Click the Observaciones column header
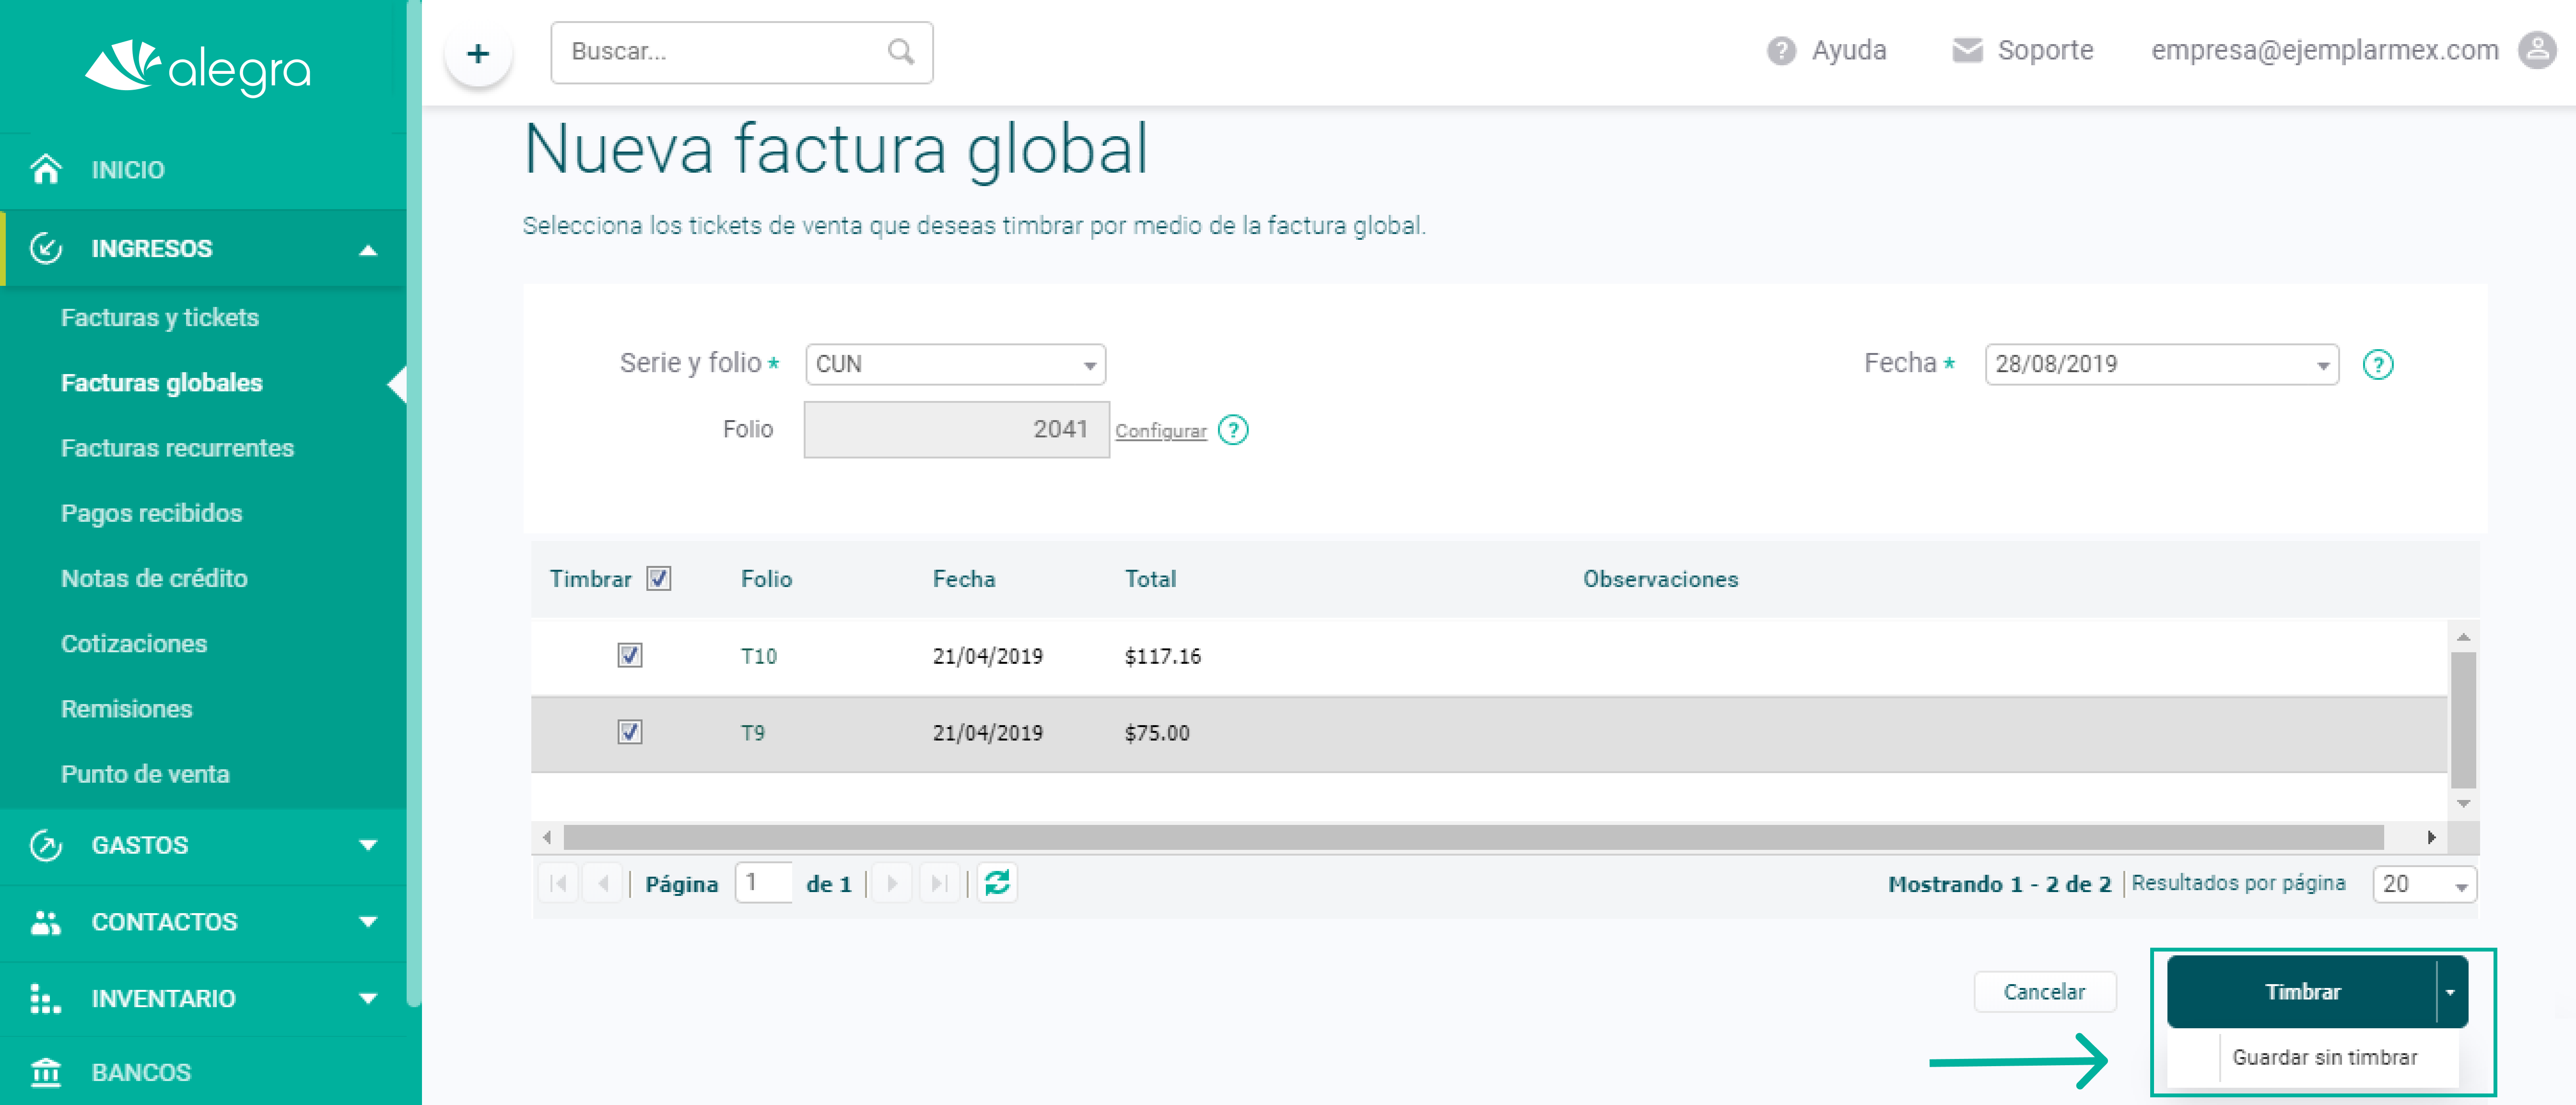This screenshot has width=2576, height=1105. click(1660, 579)
